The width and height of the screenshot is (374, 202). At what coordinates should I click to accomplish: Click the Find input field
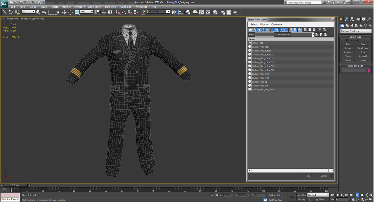(265, 35)
